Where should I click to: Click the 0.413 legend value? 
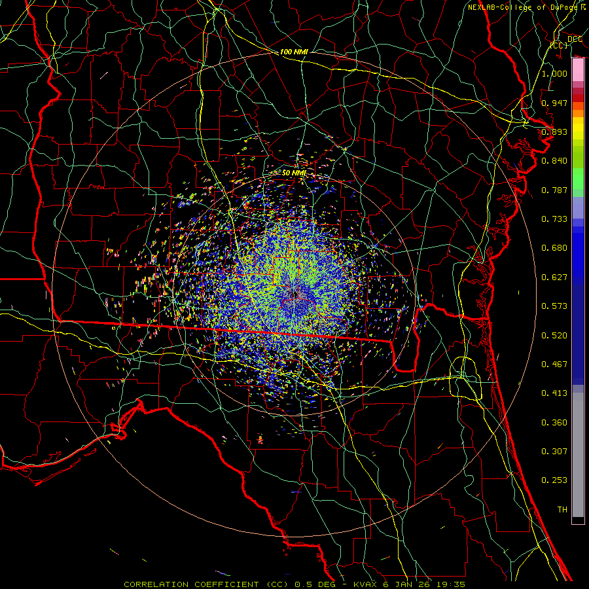tap(554, 393)
